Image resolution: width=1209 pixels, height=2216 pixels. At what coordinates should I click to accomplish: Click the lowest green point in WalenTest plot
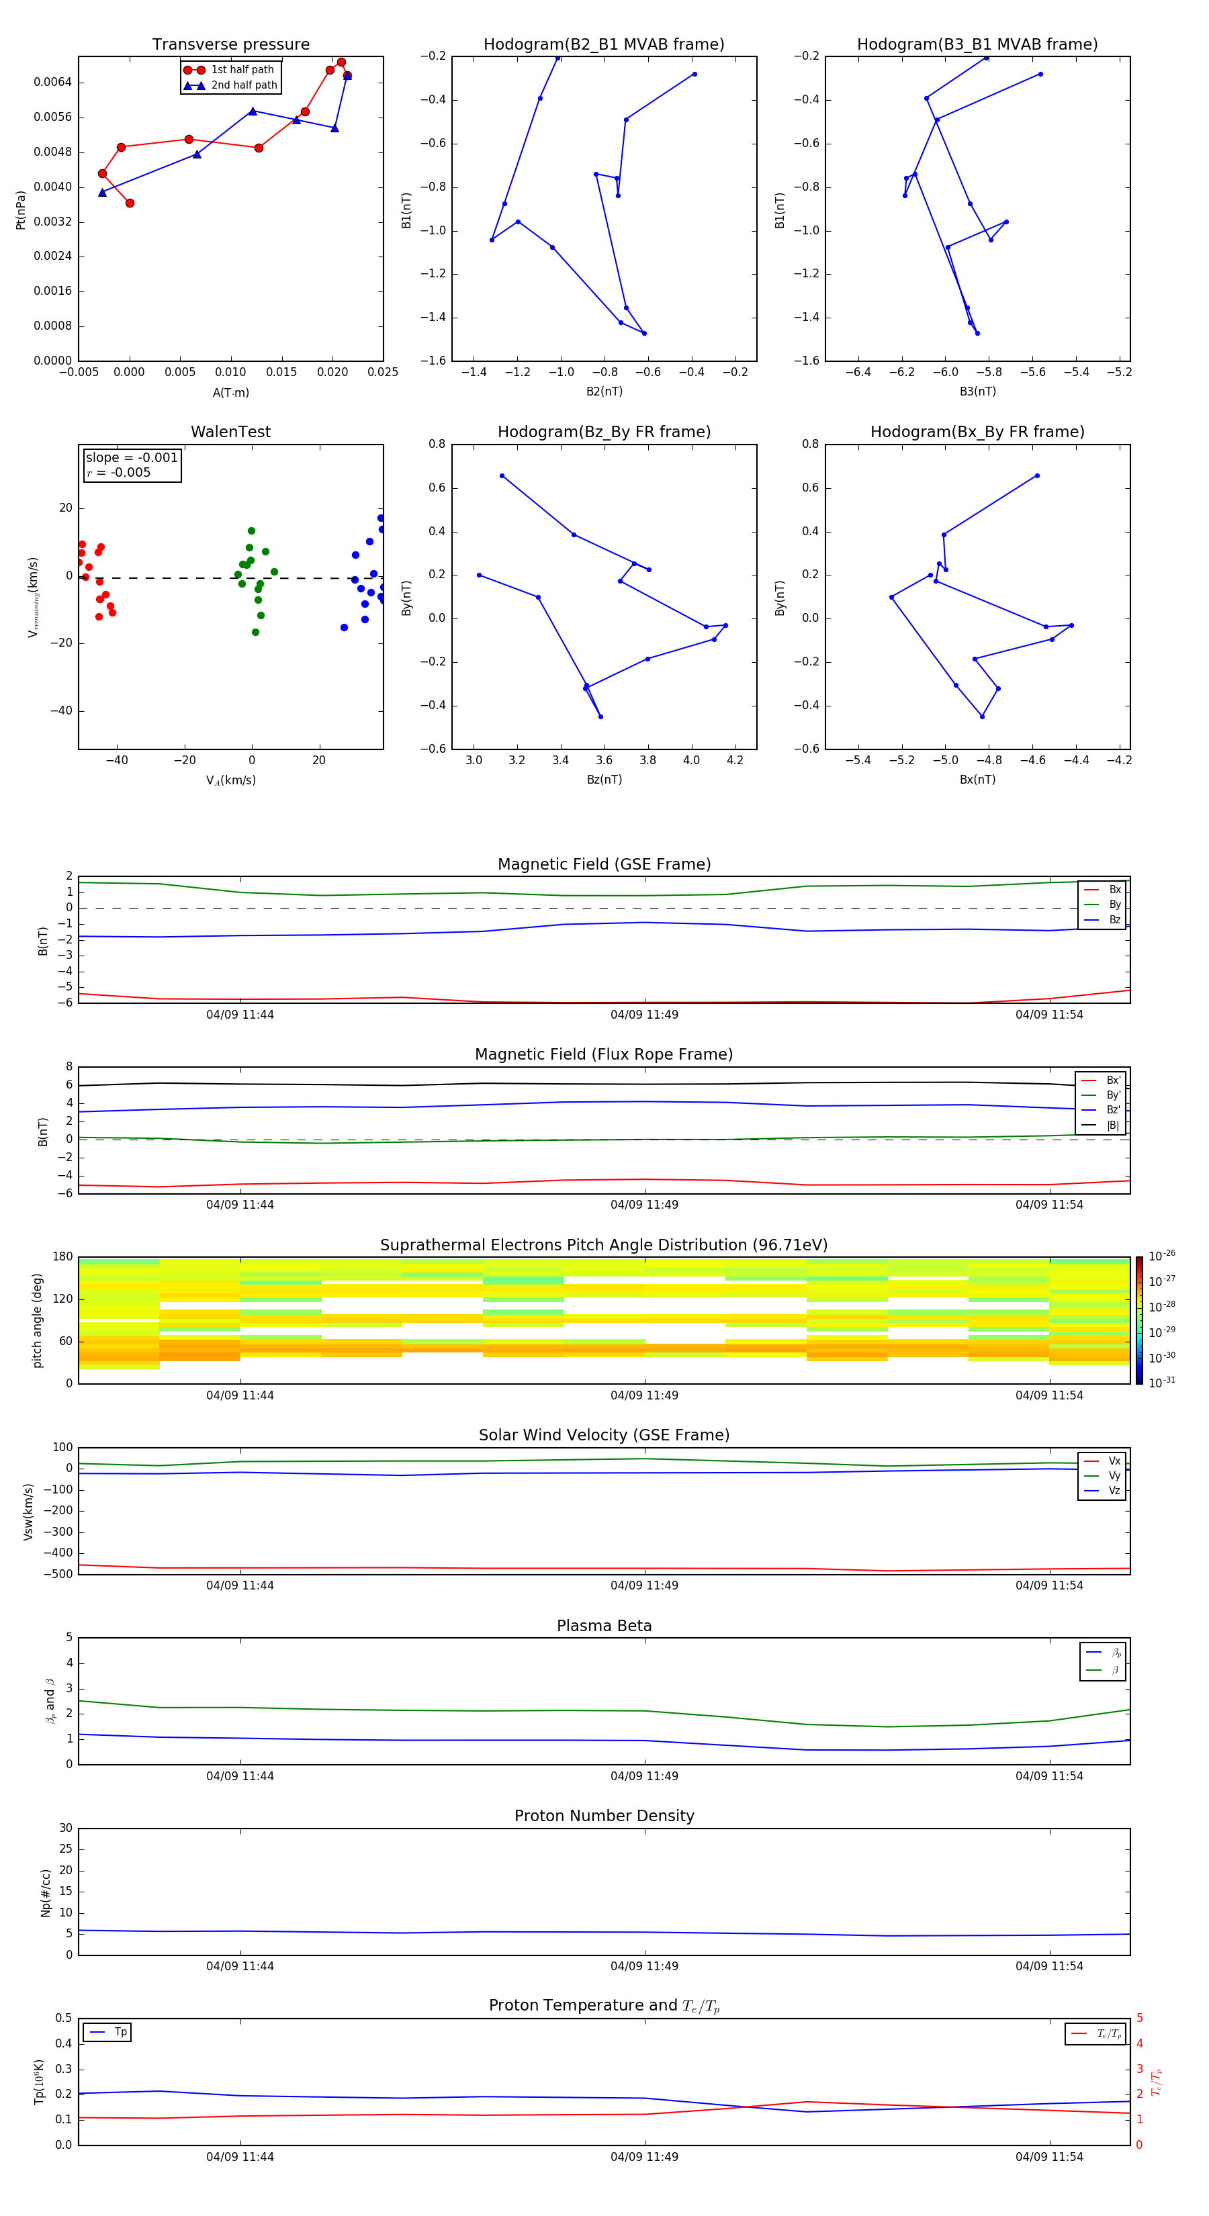[255, 633]
